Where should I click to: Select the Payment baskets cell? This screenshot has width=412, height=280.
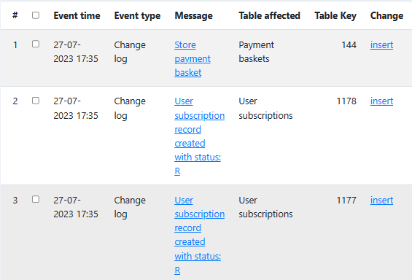(256, 52)
